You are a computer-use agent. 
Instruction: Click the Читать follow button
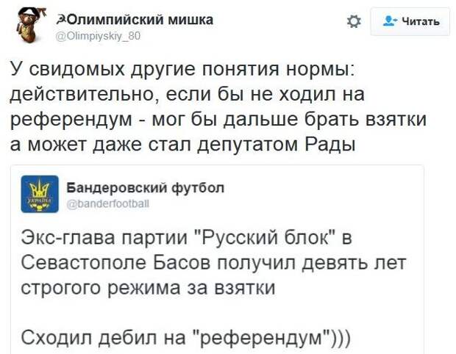410,22
